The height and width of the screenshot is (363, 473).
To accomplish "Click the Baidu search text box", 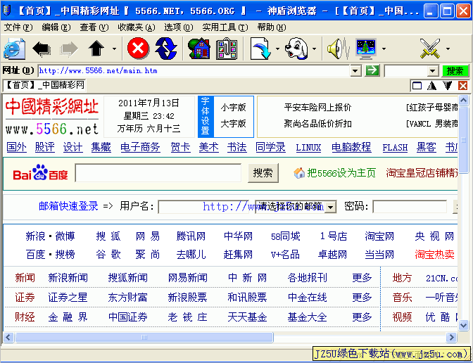I will [158, 173].
